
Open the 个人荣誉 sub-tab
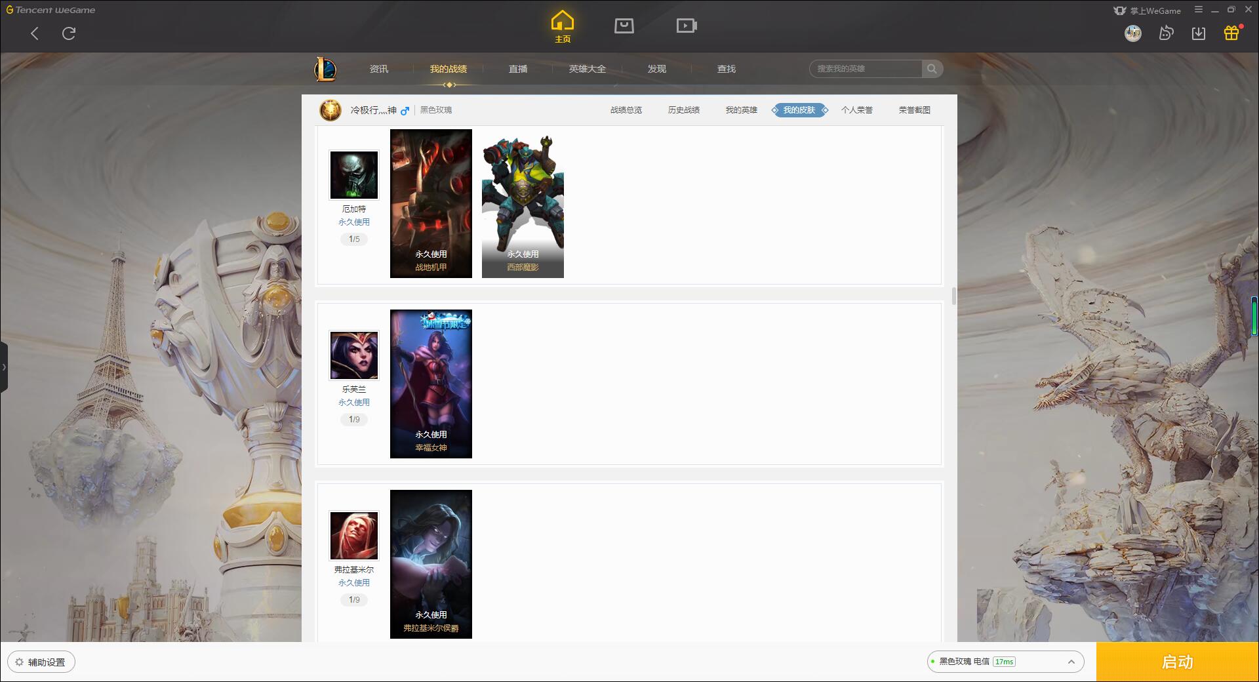point(857,110)
